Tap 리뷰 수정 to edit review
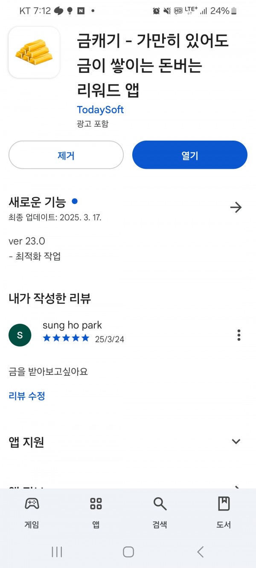This screenshot has height=568, width=256. pos(27,396)
